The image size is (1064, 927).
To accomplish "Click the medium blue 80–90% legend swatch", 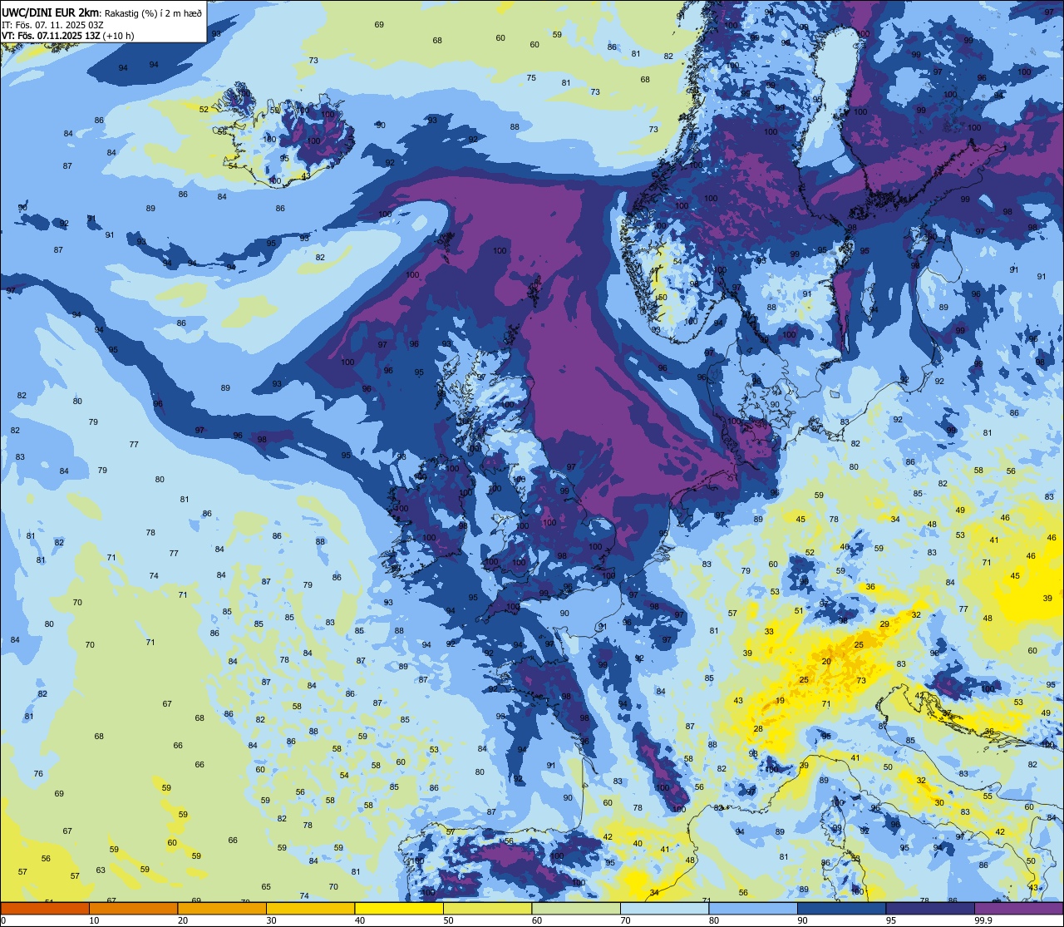I will tap(753, 908).
